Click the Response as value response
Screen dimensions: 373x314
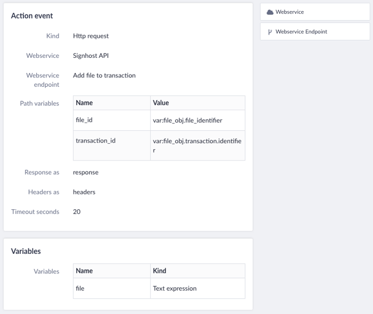(86, 173)
